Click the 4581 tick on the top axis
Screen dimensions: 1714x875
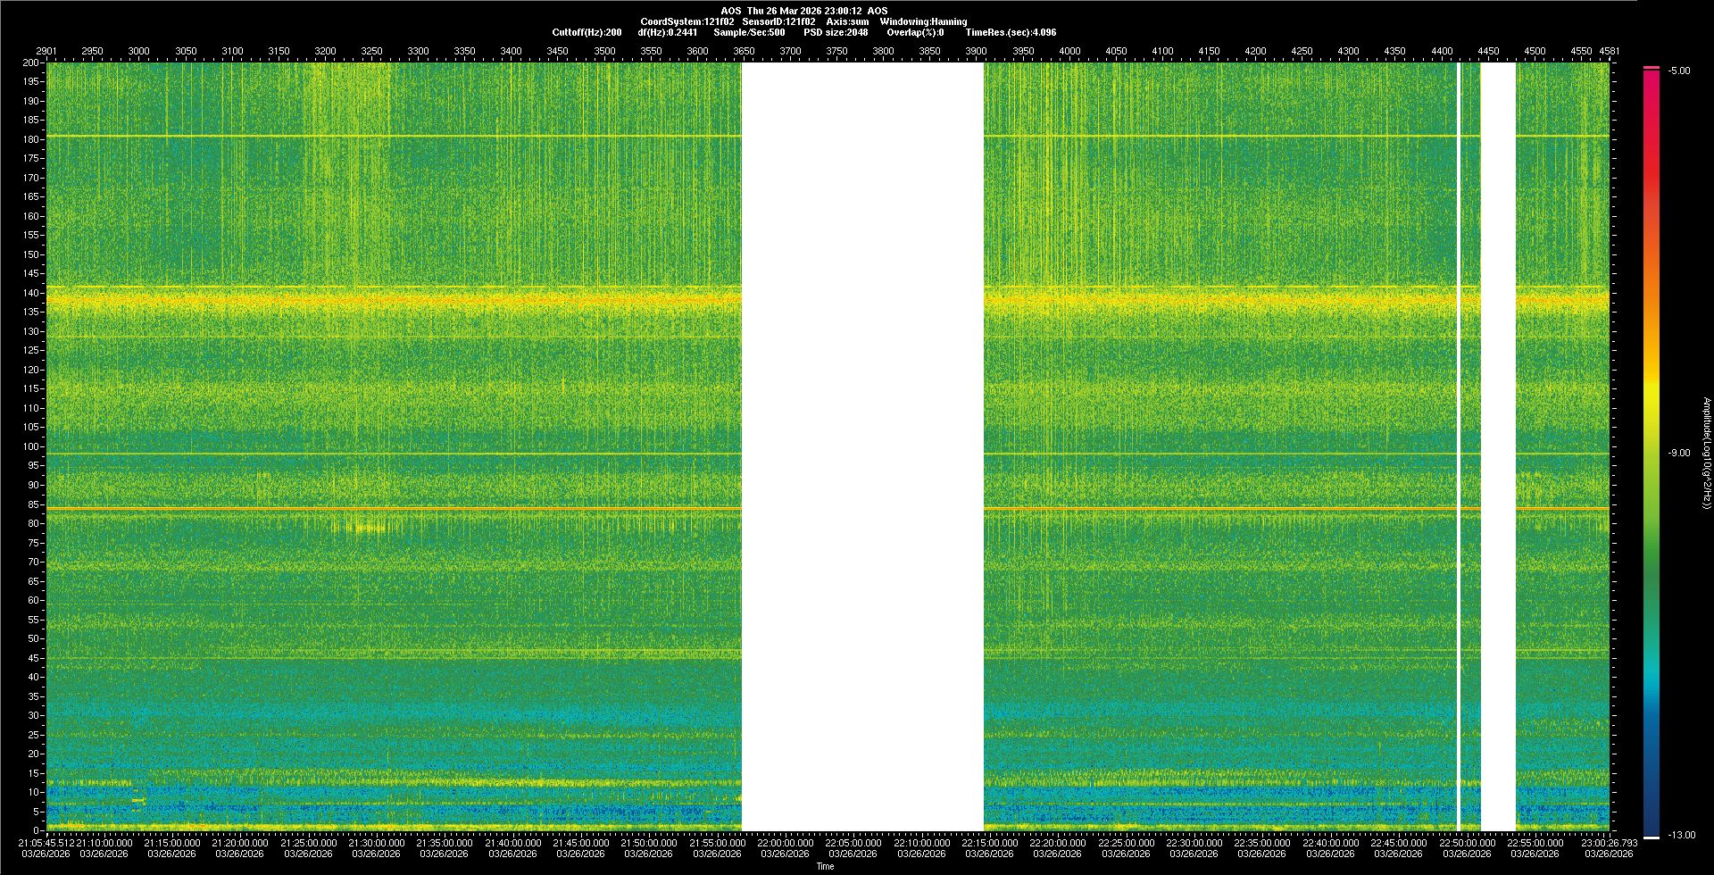click(x=1609, y=51)
